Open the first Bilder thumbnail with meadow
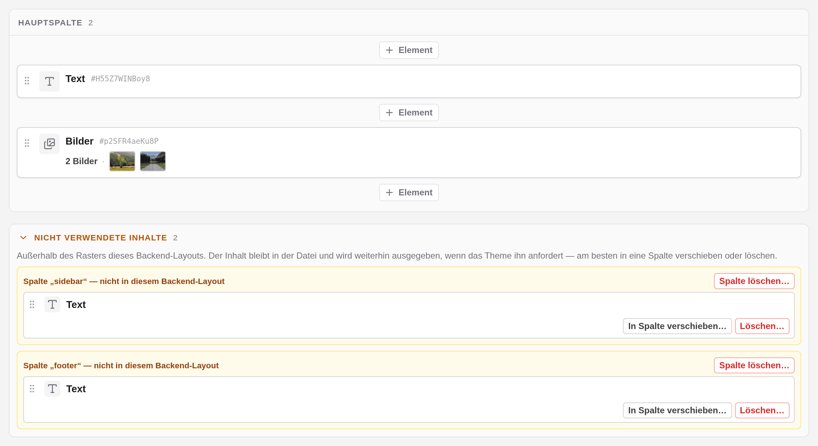The width and height of the screenshot is (818, 446). 122,161
